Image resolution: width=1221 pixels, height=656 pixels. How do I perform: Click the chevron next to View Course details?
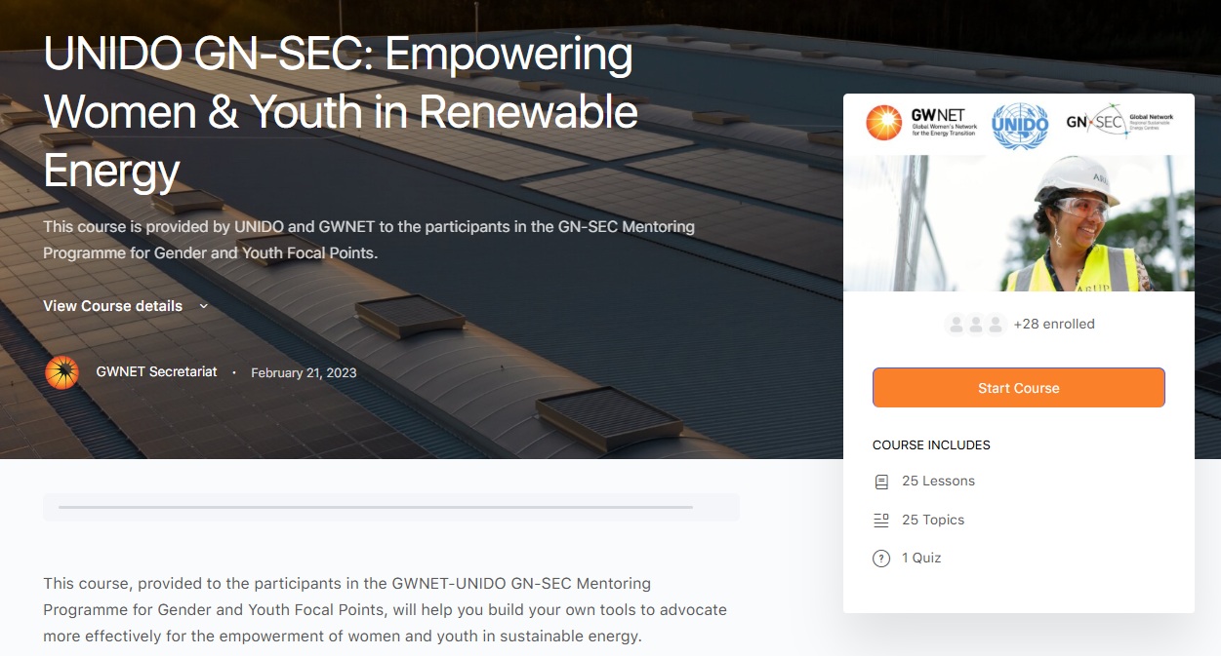pyautogui.click(x=203, y=306)
